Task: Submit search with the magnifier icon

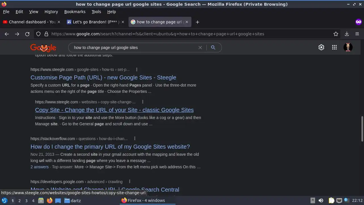Action: click(213, 48)
